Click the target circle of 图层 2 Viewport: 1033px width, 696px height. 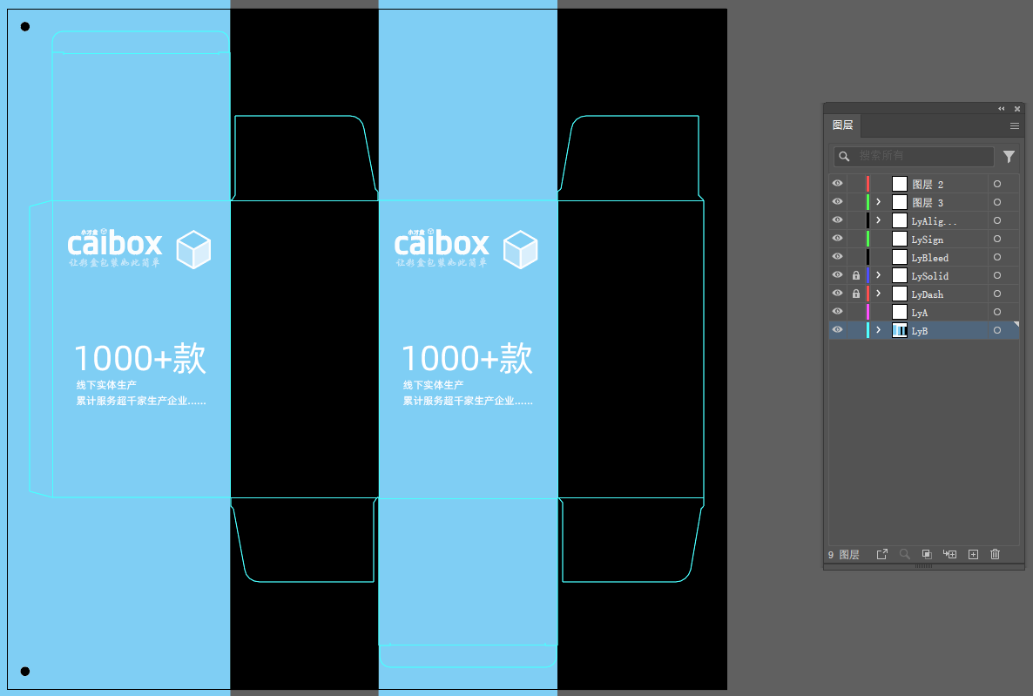click(x=996, y=184)
